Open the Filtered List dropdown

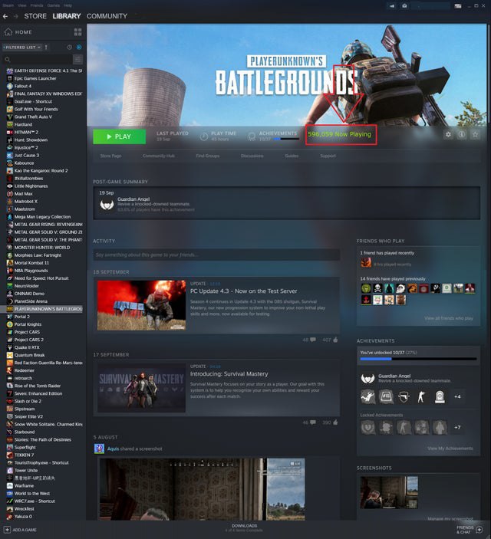(x=22, y=47)
